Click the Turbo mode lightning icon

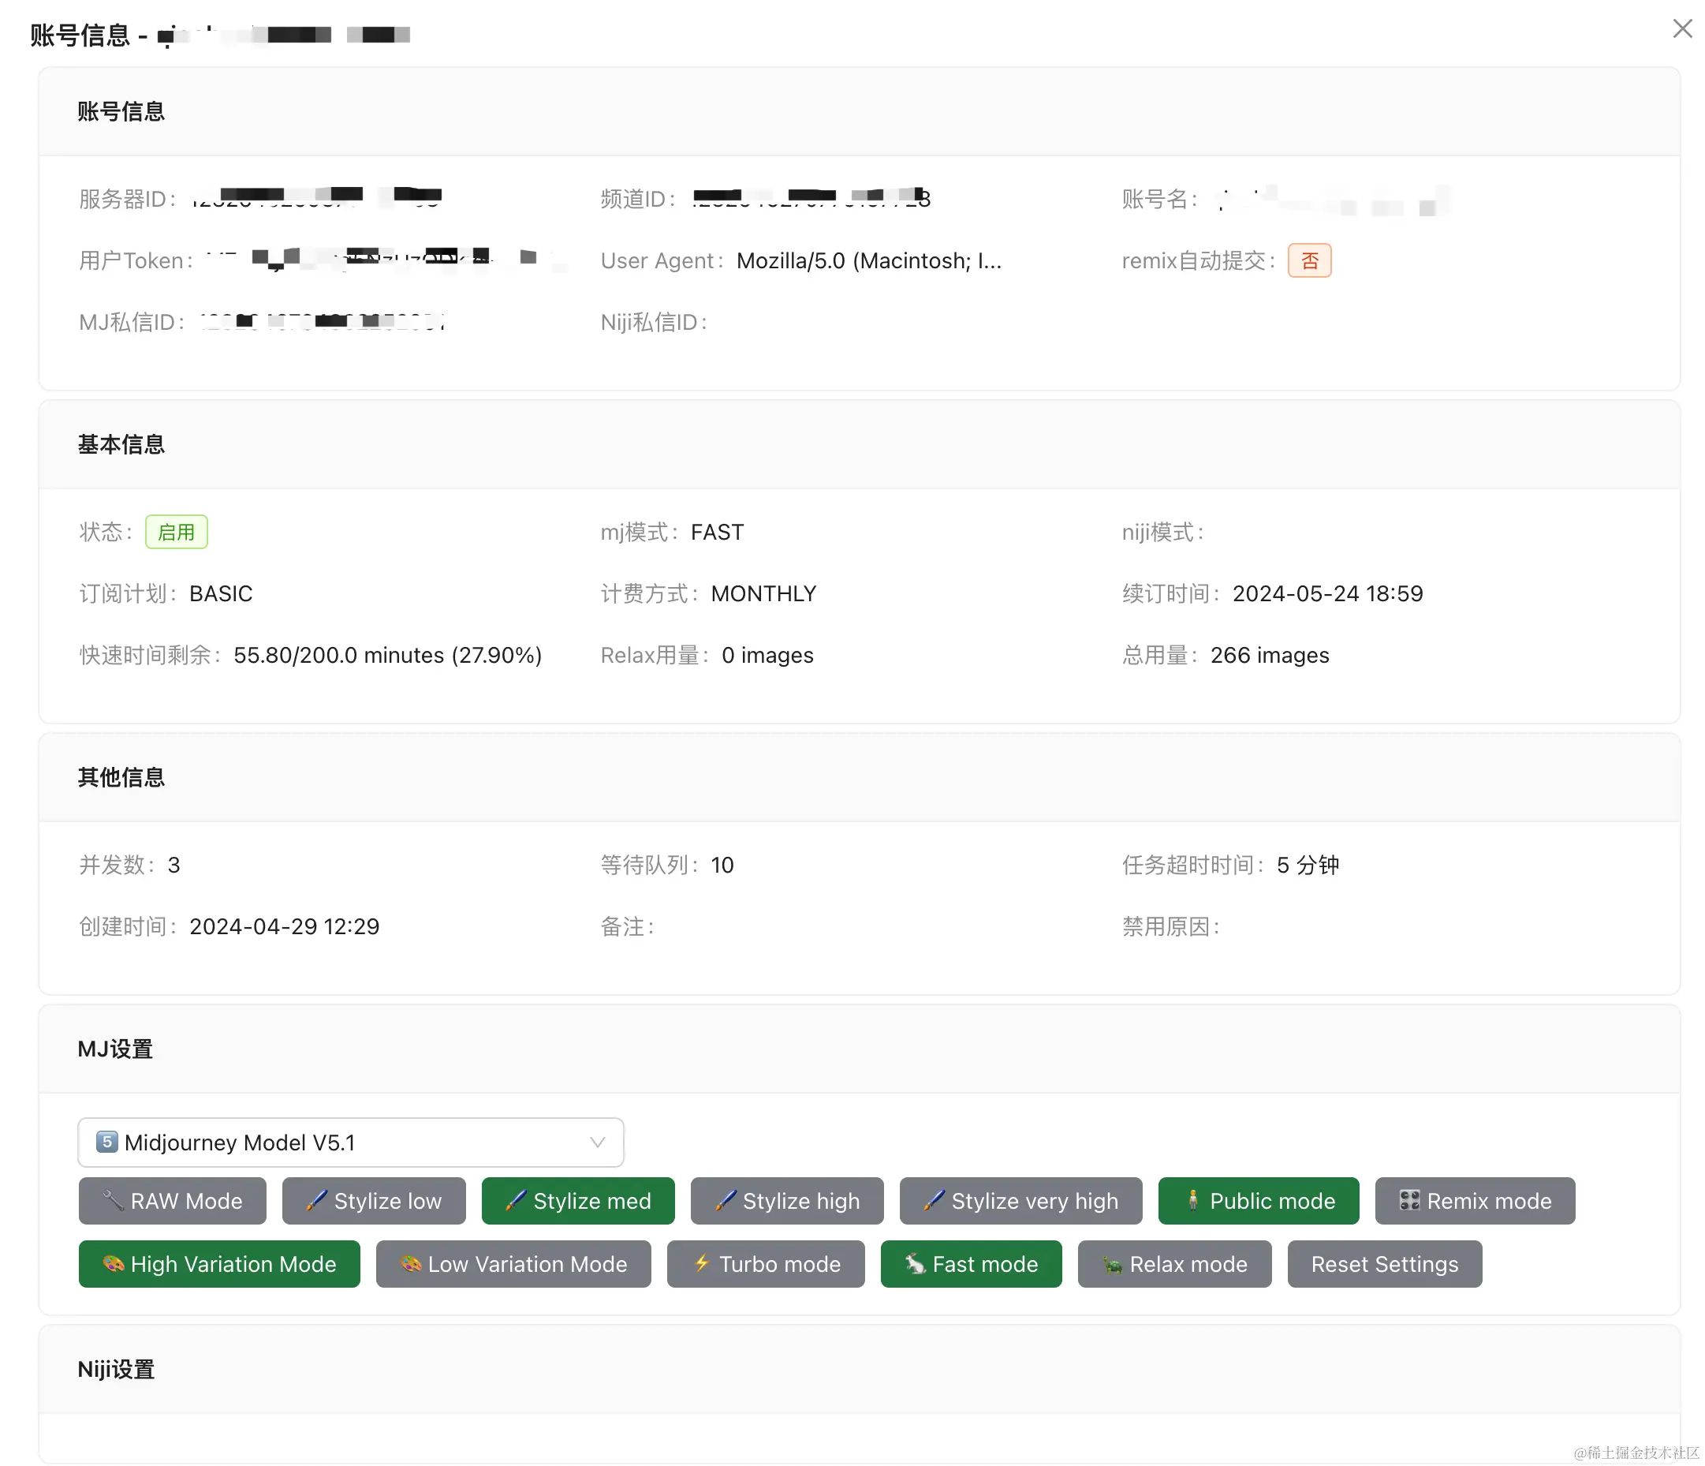point(701,1263)
